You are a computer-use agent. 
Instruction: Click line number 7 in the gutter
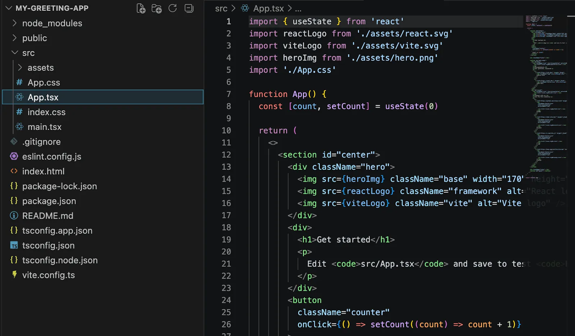[x=229, y=94]
